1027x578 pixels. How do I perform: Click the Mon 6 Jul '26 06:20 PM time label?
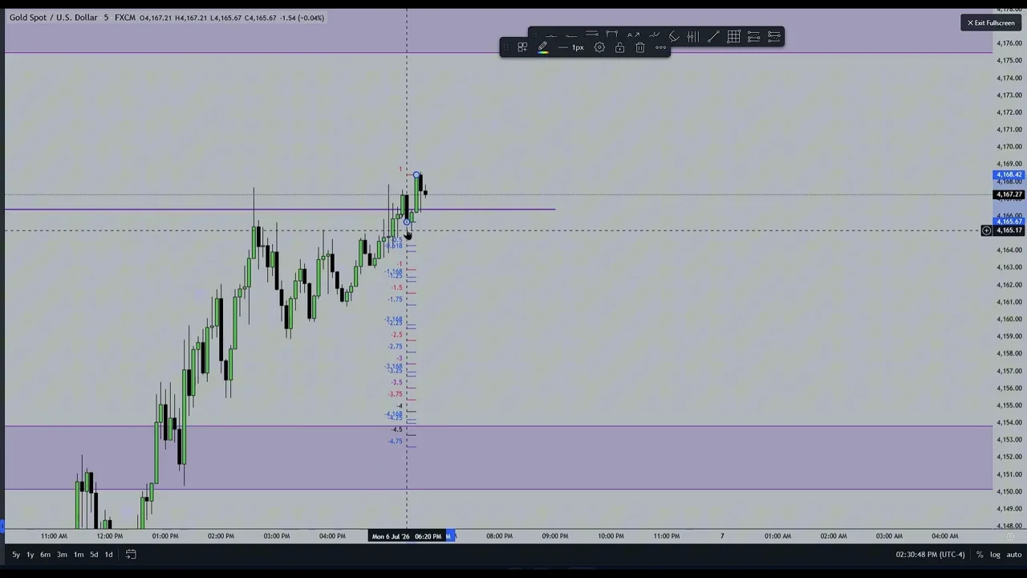pyautogui.click(x=407, y=536)
